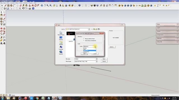Select the Zoom magnifier tool
The image size is (179, 100).
(48, 6)
